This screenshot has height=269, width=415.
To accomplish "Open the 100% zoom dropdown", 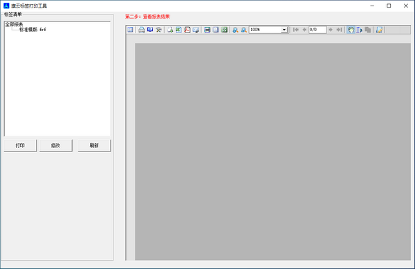I will pos(284,30).
